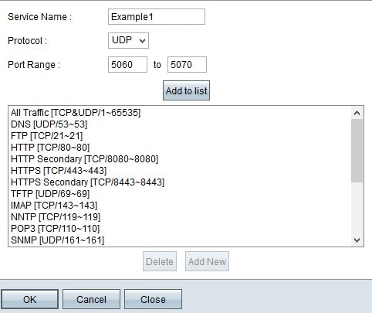This screenshot has width=372, height=313.
Task: Open the Protocol dropdown showing UDP
Action: pyautogui.click(x=128, y=40)
